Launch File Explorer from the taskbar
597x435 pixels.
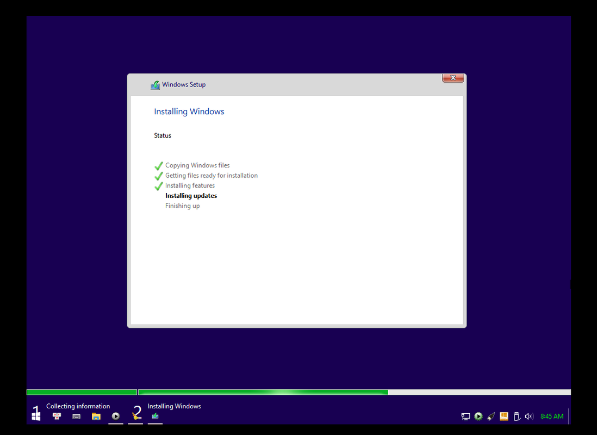(x=96, y=417)
